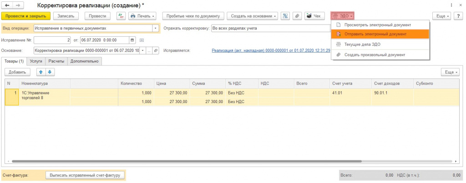This screenshot has width=466, height=183.
Task: Expand the Основание dropdown arrow
Action: click(x=142, y=50)
